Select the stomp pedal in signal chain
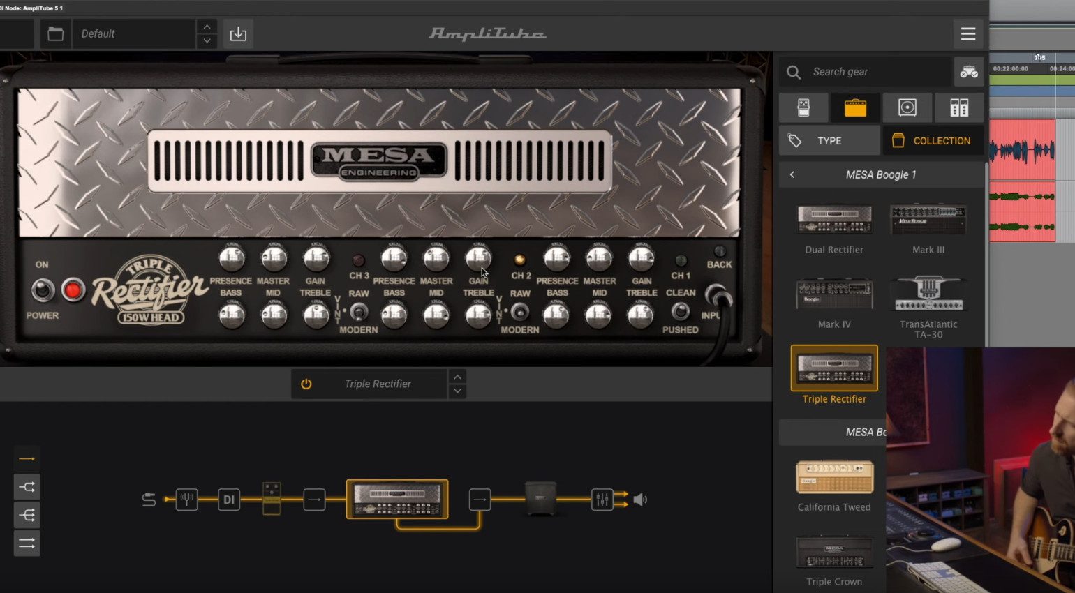The width and height of the screenshot is (1075, 593). pos(272,499)
